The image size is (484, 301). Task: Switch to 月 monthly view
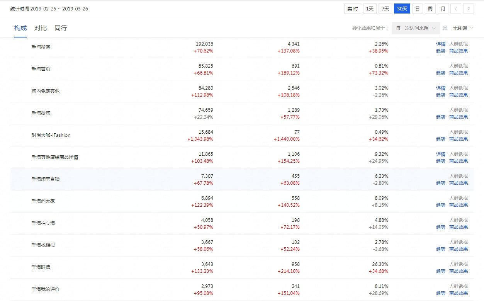443,9
